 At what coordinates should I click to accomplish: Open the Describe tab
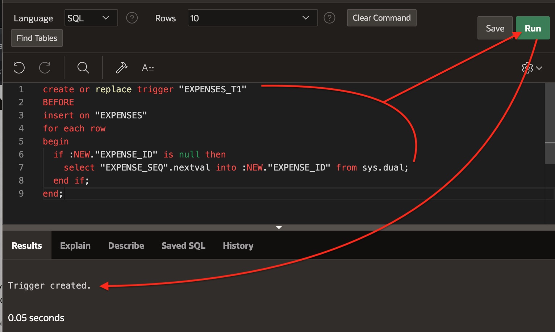coord(126,245)
